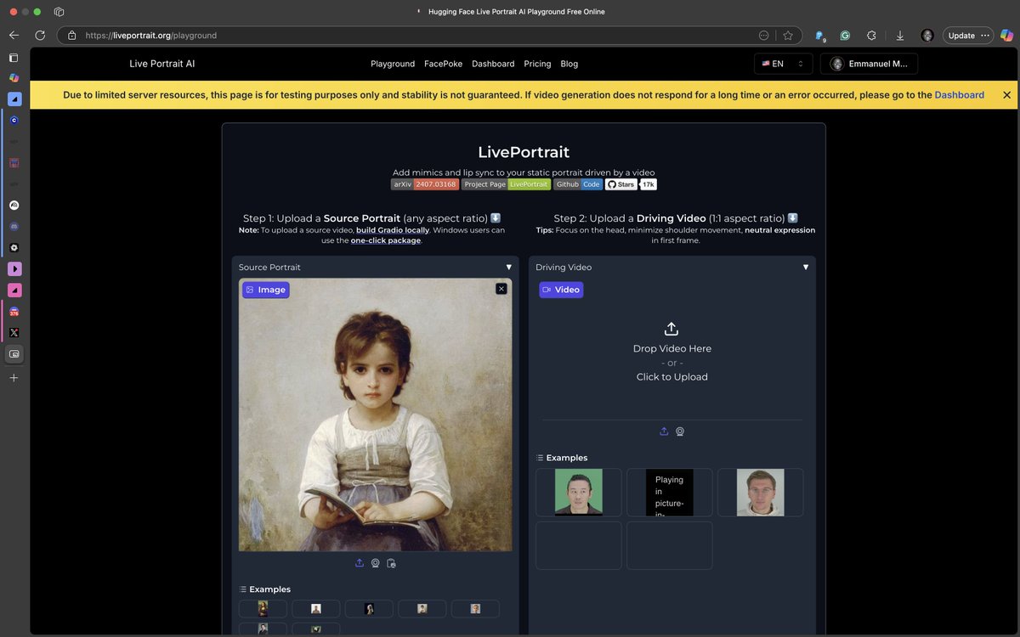The image size is (1020, 637).
Task: Choose the Mona Lisa example portrait
Action: coord(263,608)
